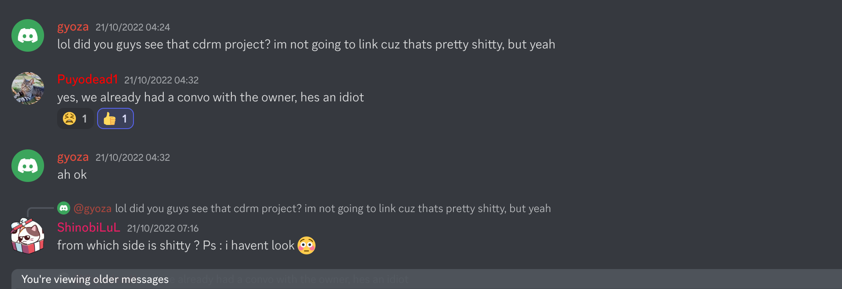Click Puyodead1's cat profile picture

(28, 88)
